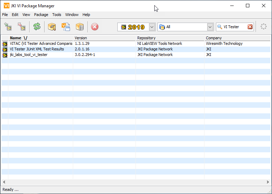Refresh the package list with green arrows
272x194 pixels.
[37, 27]
